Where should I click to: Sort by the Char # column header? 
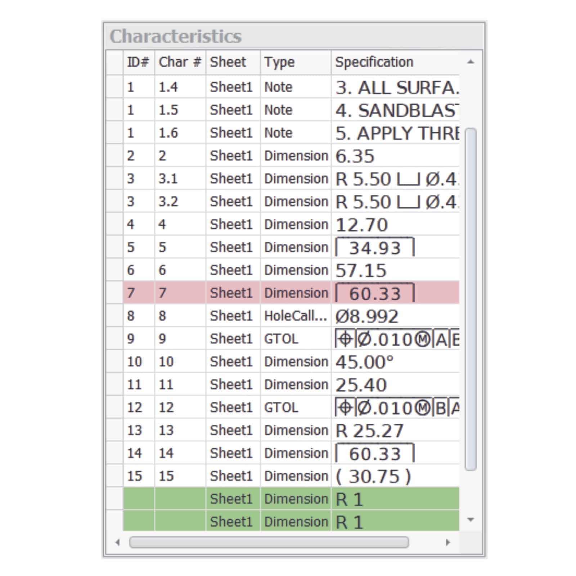[x=180, y=62]
